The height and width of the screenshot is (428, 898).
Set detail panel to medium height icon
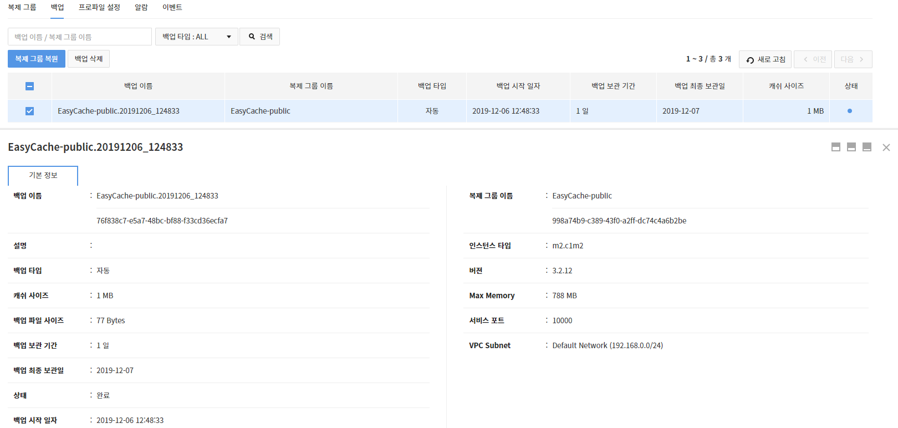[x=851, y=147]
